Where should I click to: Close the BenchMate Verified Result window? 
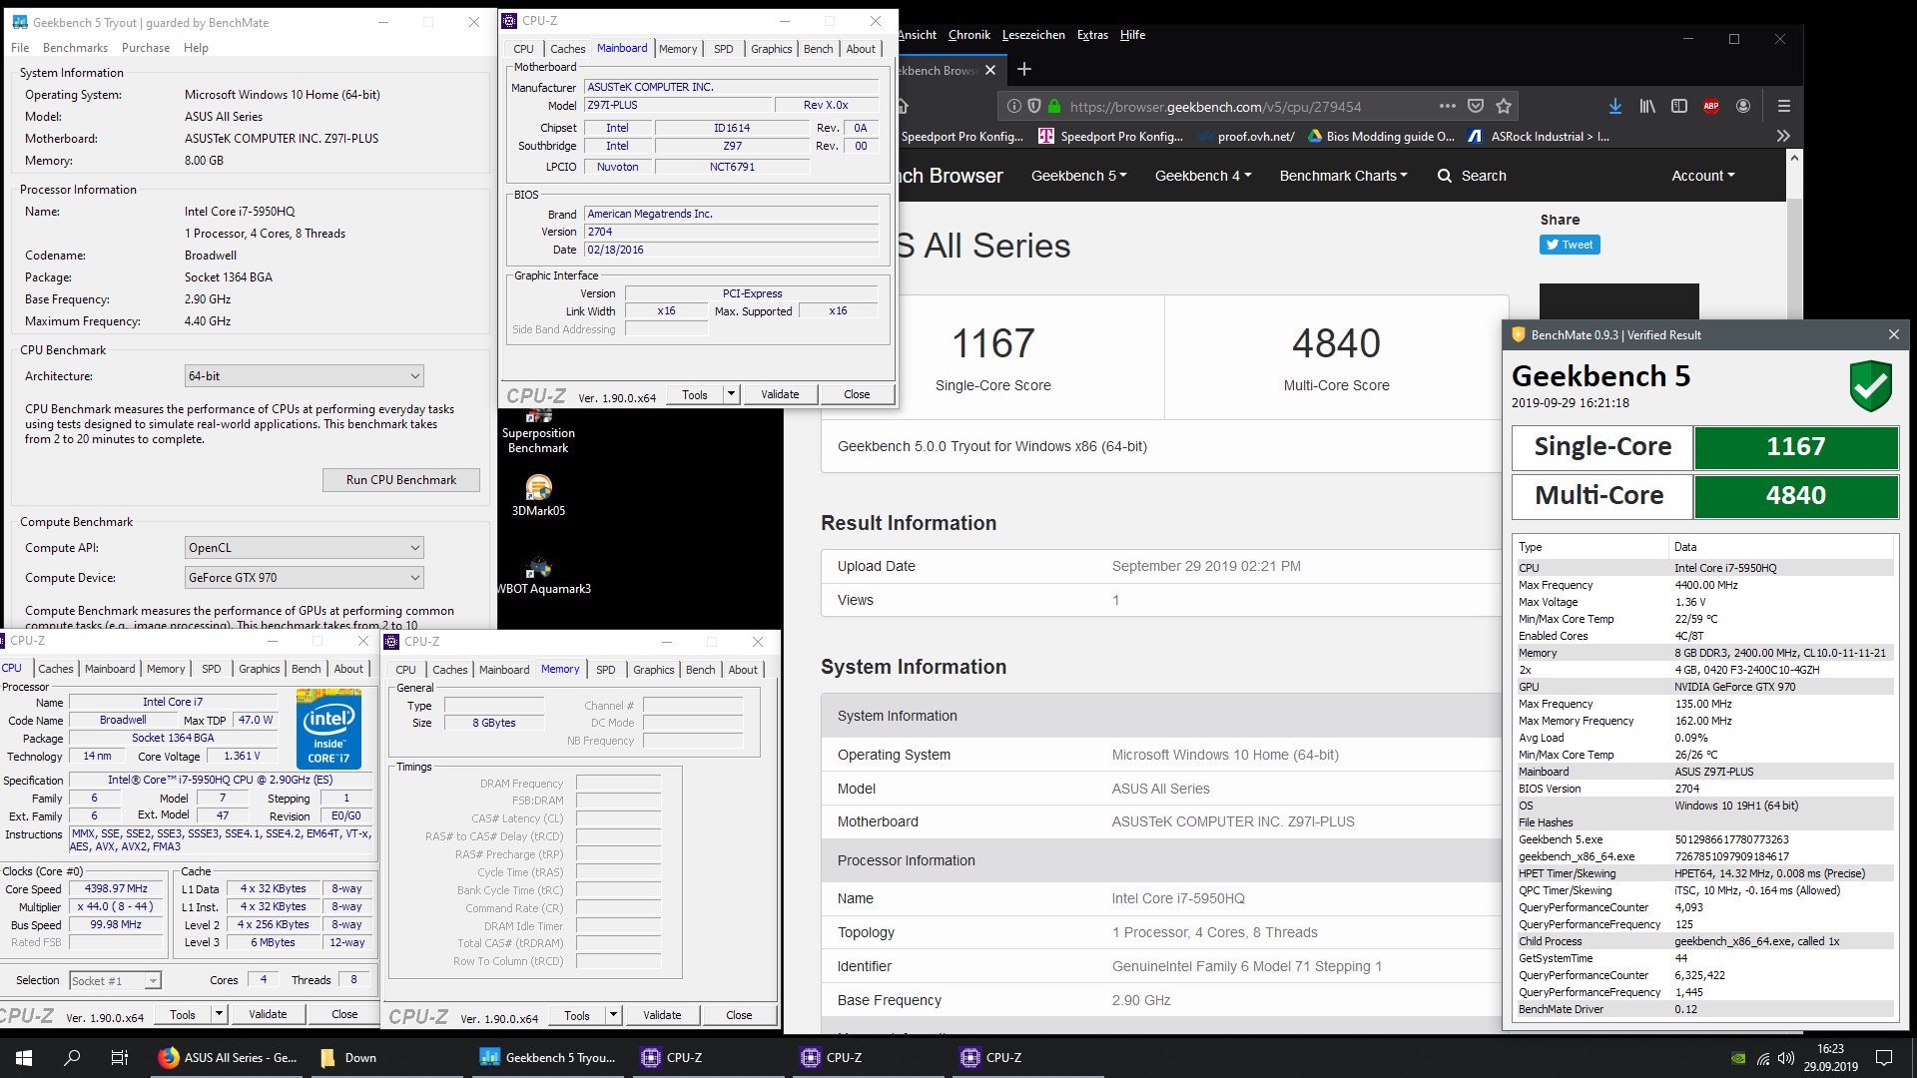1893,335
